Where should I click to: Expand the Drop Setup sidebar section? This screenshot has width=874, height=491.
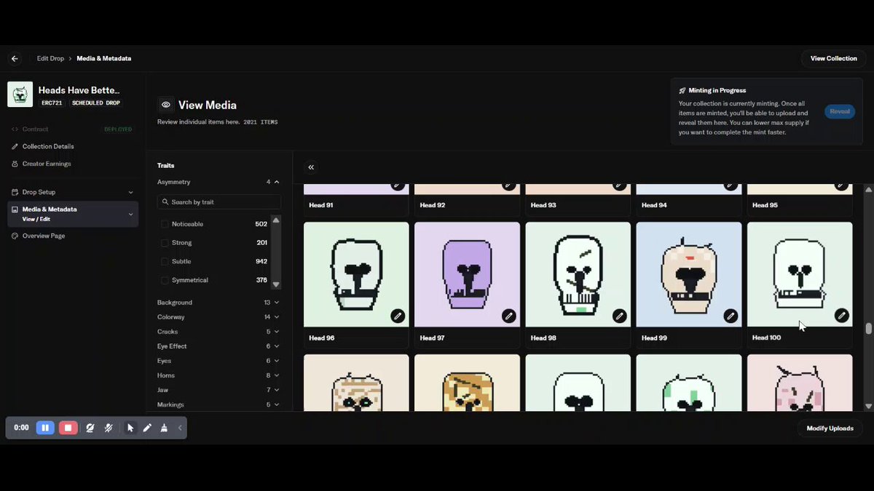tap(73, 192)
